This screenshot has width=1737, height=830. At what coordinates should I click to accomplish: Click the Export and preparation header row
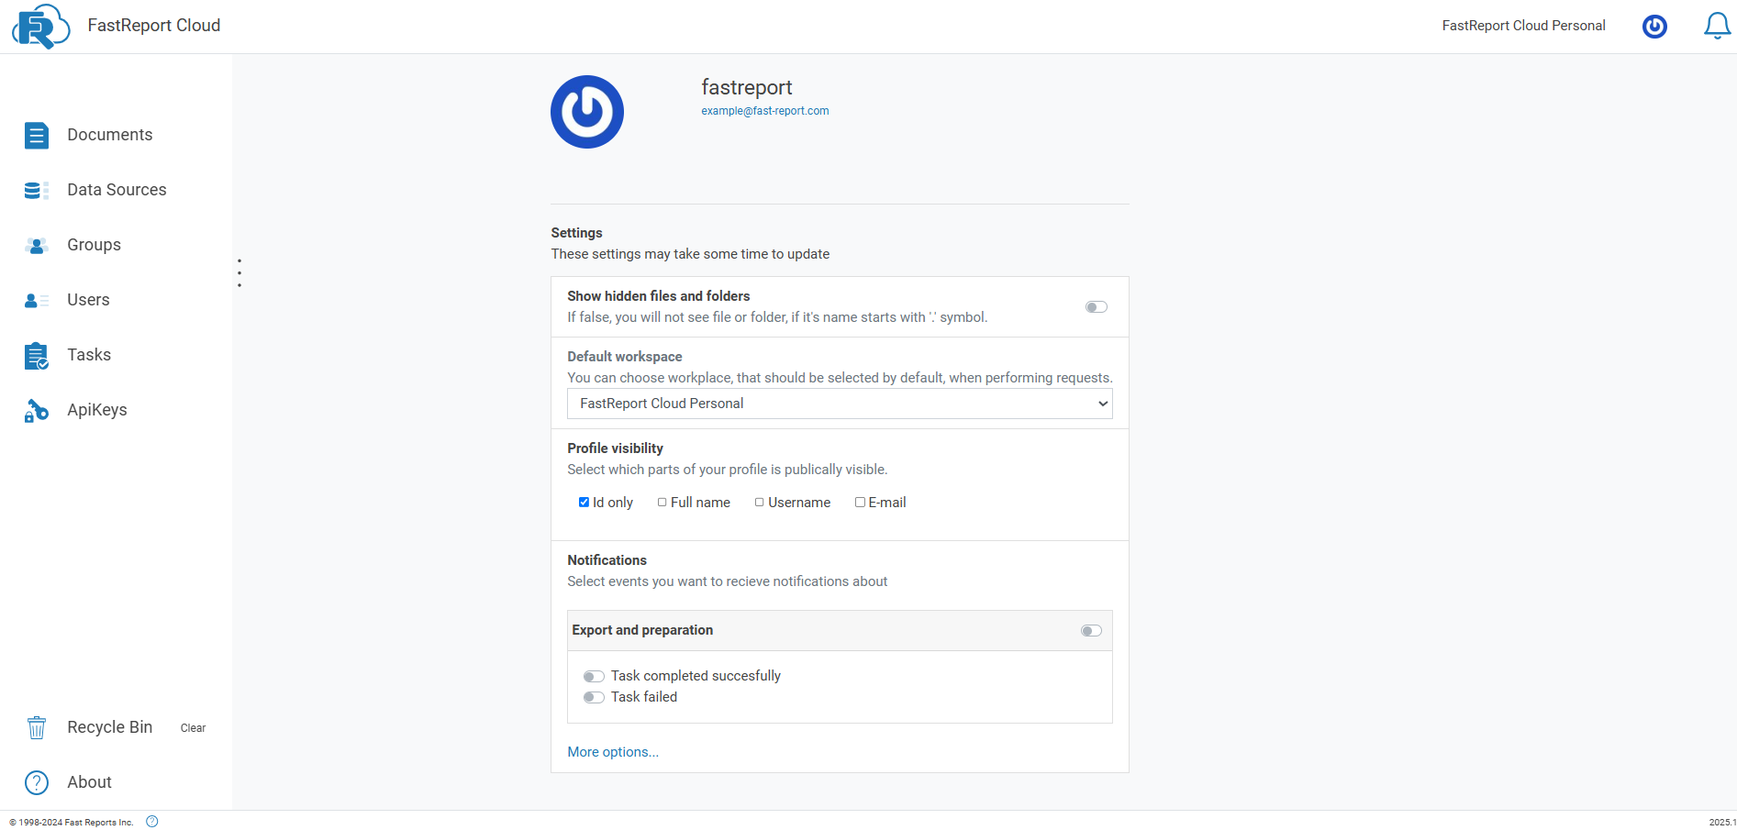click(840, 631)
